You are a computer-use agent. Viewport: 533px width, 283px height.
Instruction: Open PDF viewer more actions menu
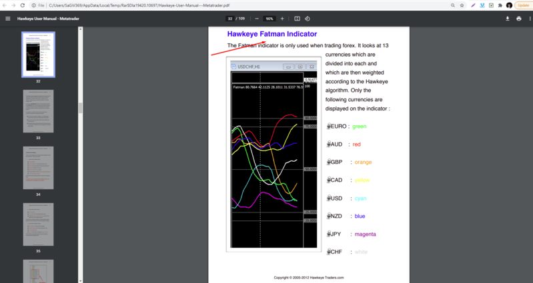(530, 19)
